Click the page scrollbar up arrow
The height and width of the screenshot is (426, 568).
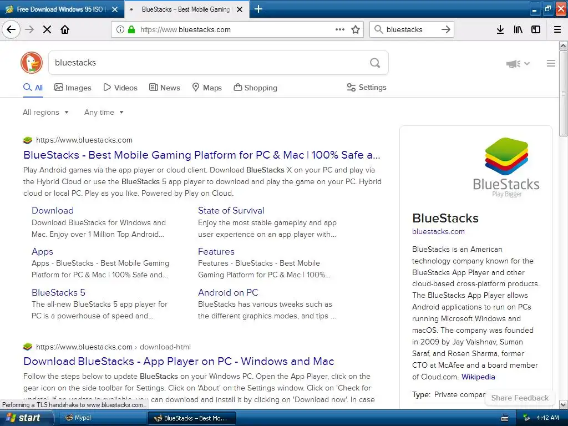(x=564, y=45)
